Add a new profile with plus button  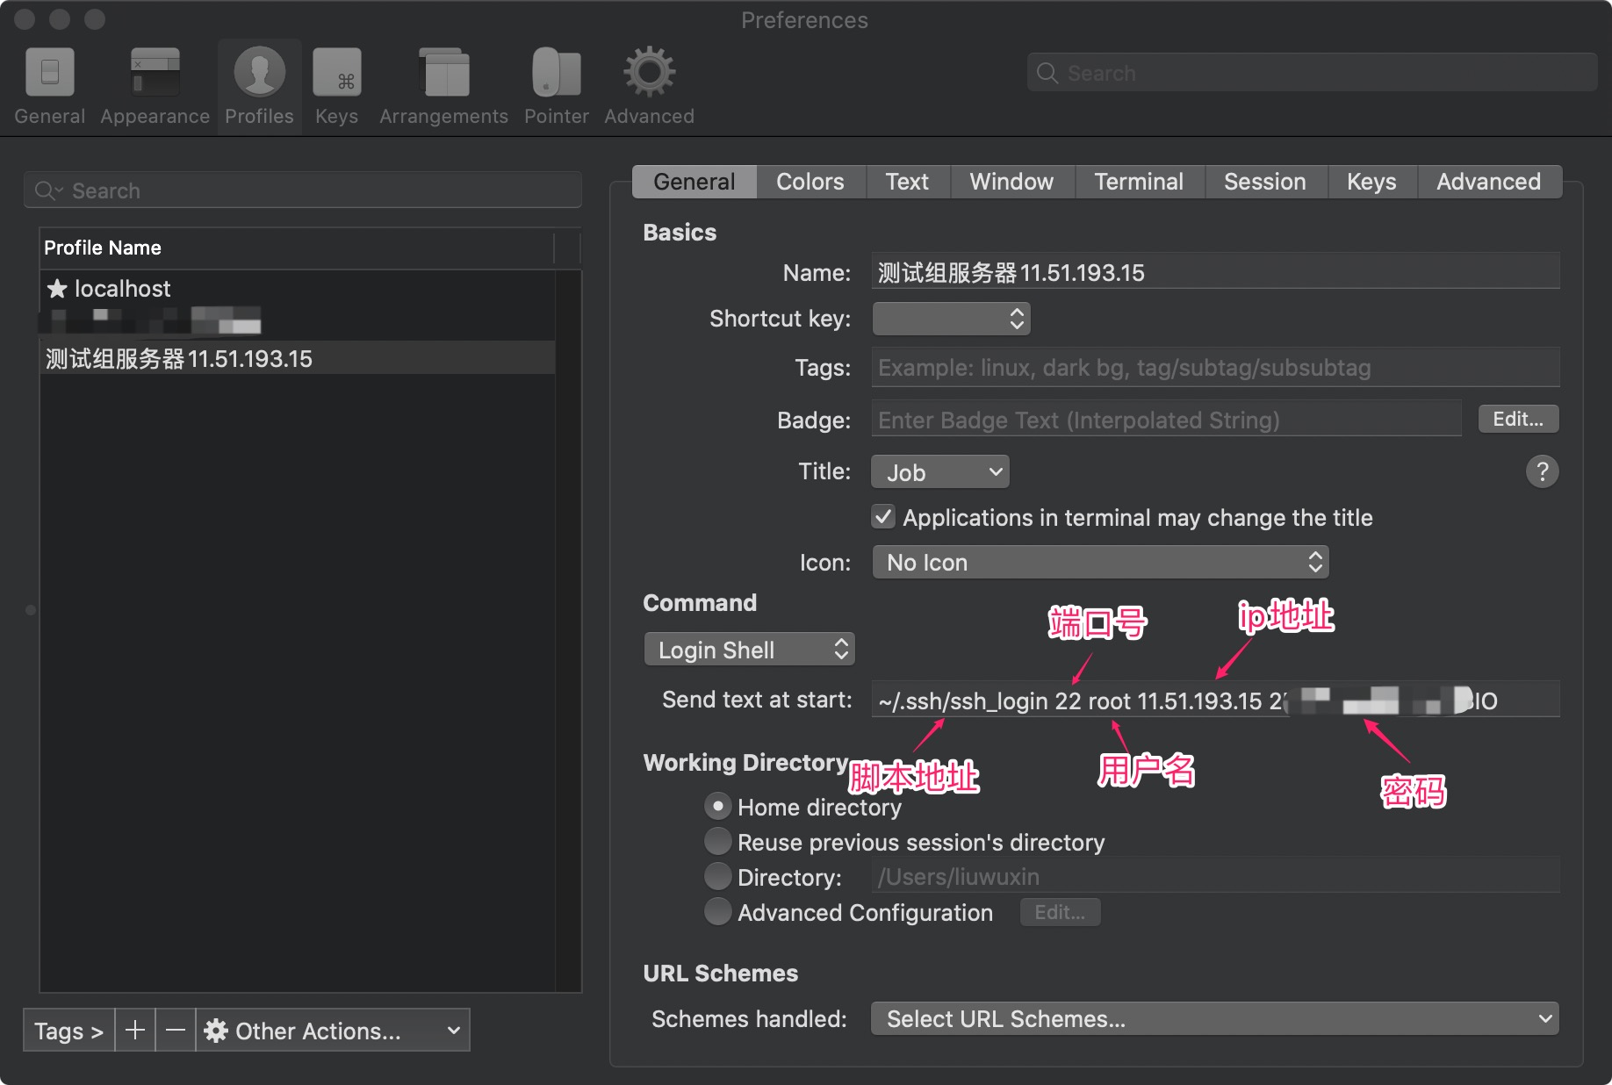tap(135, 1030)
